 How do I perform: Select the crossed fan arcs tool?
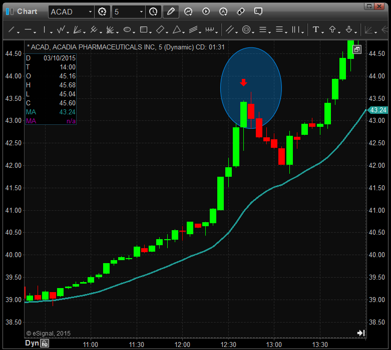point(110,30)
